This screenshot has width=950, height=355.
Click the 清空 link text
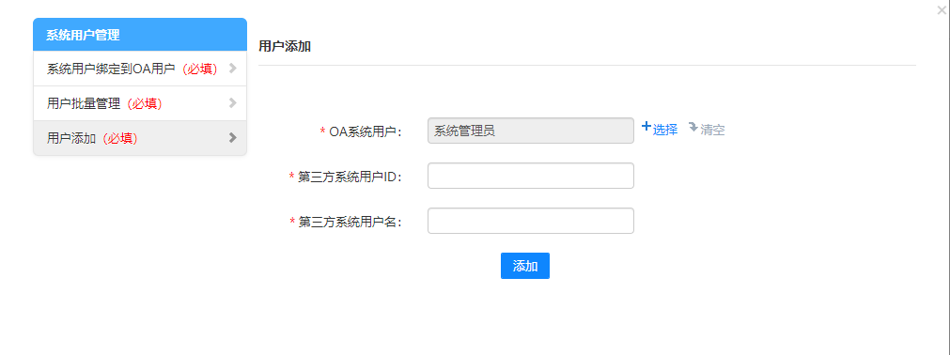coord(712,130)
